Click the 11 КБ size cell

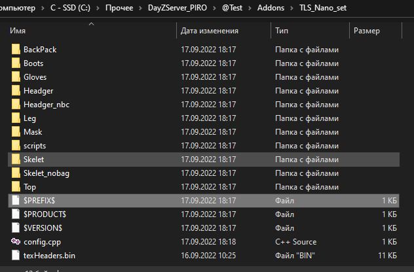click(x=387, y=256)
